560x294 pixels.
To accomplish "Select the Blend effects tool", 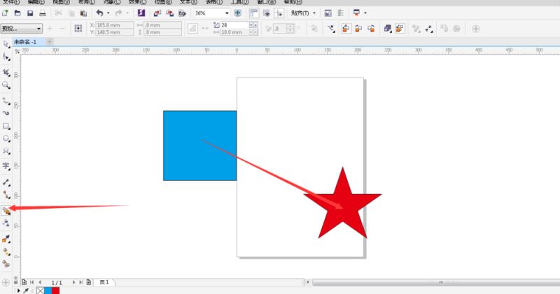I will click(x=6, y=211).
